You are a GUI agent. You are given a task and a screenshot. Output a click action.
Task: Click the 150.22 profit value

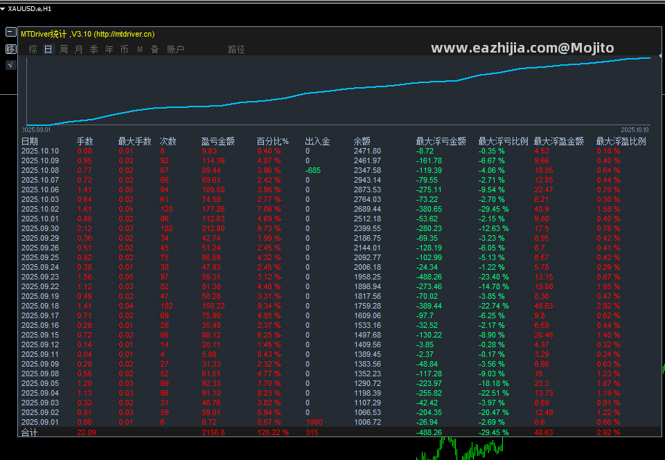213,306
